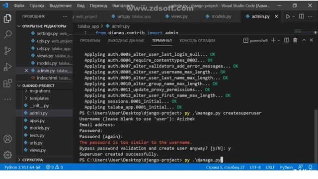Close the terminal panel
Viewport: 318px width, 179px height.
[x=312, y=40]
